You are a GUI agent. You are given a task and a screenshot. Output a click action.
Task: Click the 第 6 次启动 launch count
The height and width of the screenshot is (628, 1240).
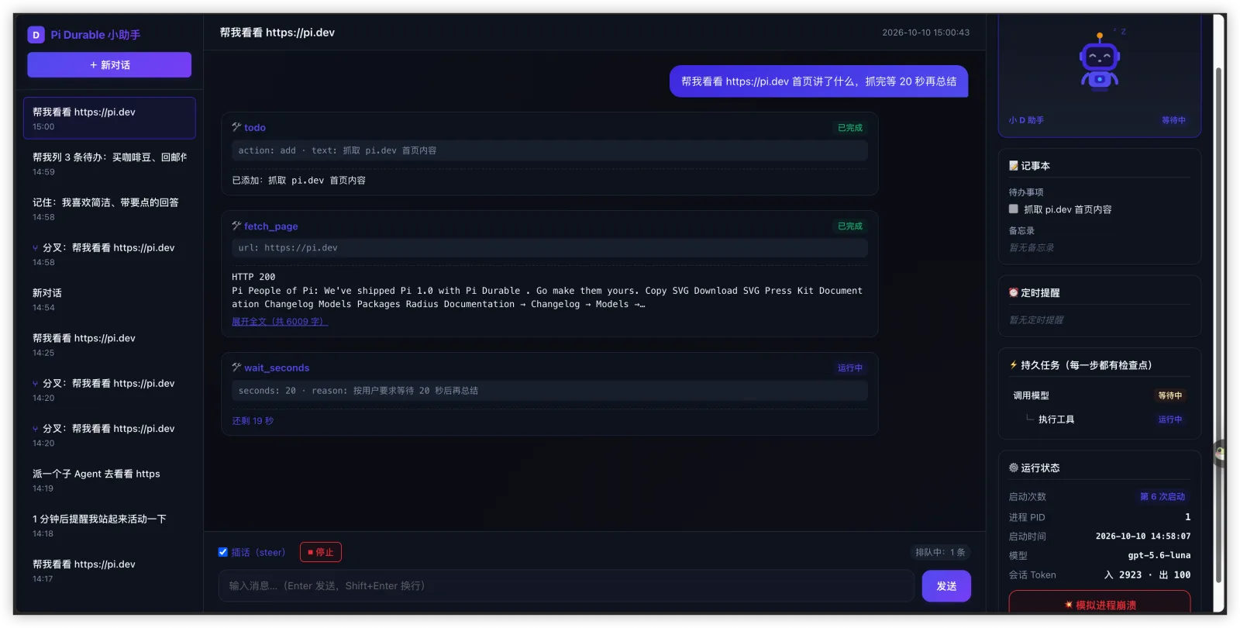click(1162, 497)
